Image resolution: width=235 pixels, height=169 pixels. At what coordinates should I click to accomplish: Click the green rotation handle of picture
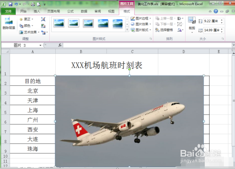coord(129,69)
